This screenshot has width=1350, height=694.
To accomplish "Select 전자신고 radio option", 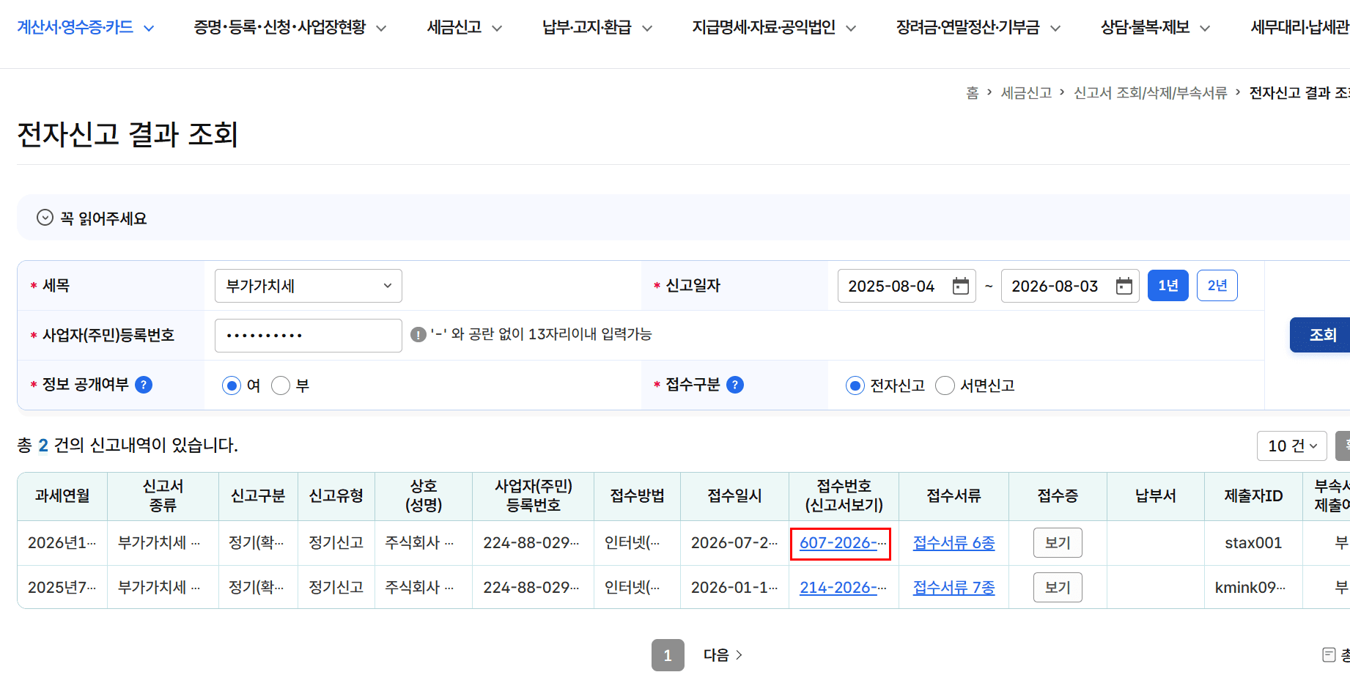I will point(855,385).
